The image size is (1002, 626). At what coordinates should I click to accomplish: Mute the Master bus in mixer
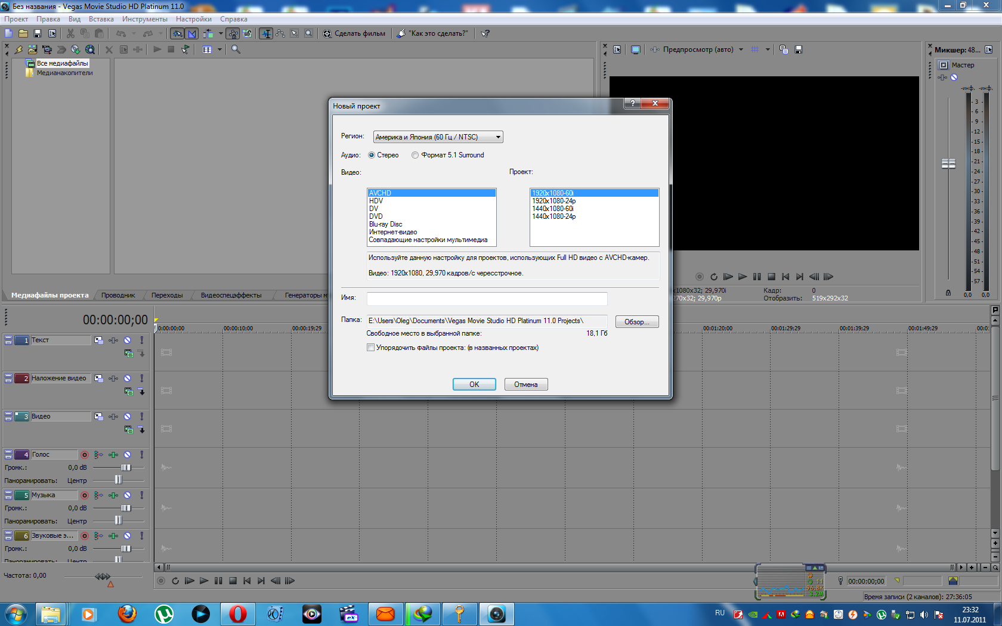coord(954,78)
